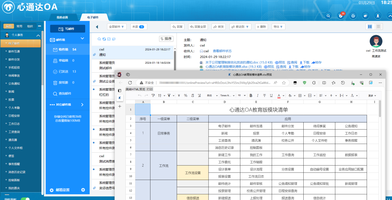392x200 pixels.
Task: Click font color red A swatch
Action: click(279, 95)
